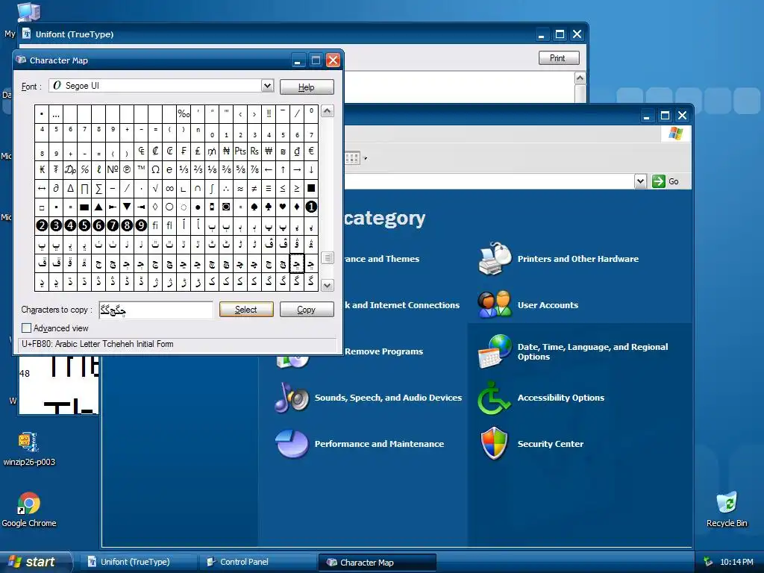764x573 pixels.
Task: Click the character grid scroll down arrow
Action: pos(328,286)
